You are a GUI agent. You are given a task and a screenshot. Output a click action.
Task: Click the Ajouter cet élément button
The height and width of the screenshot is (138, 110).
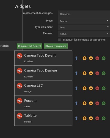pos(29,46)
